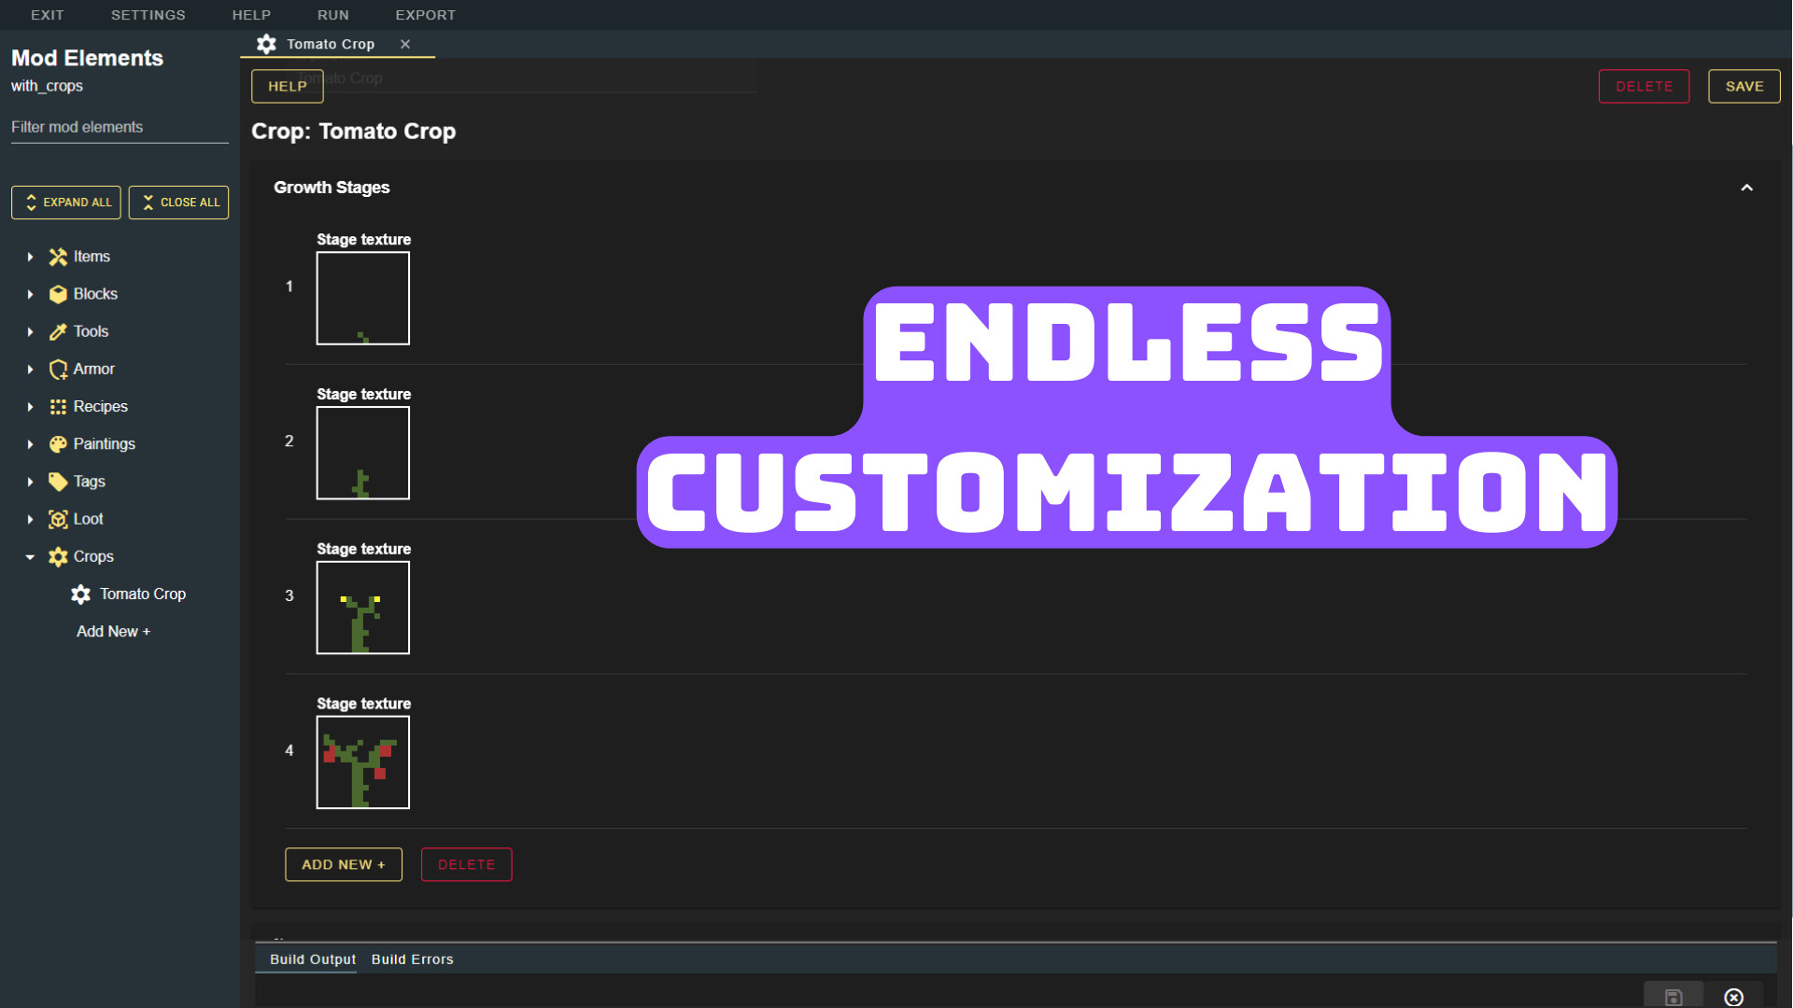Click the Tags label icon
Image resolution: width=1793 pixels, height=1008 pixels.
coord(58,482)
